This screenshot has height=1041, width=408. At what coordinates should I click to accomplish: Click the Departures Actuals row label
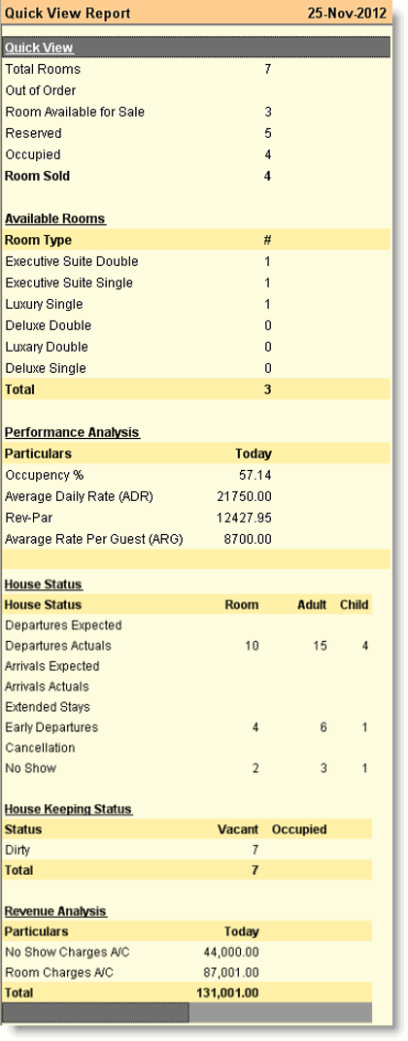58,646
